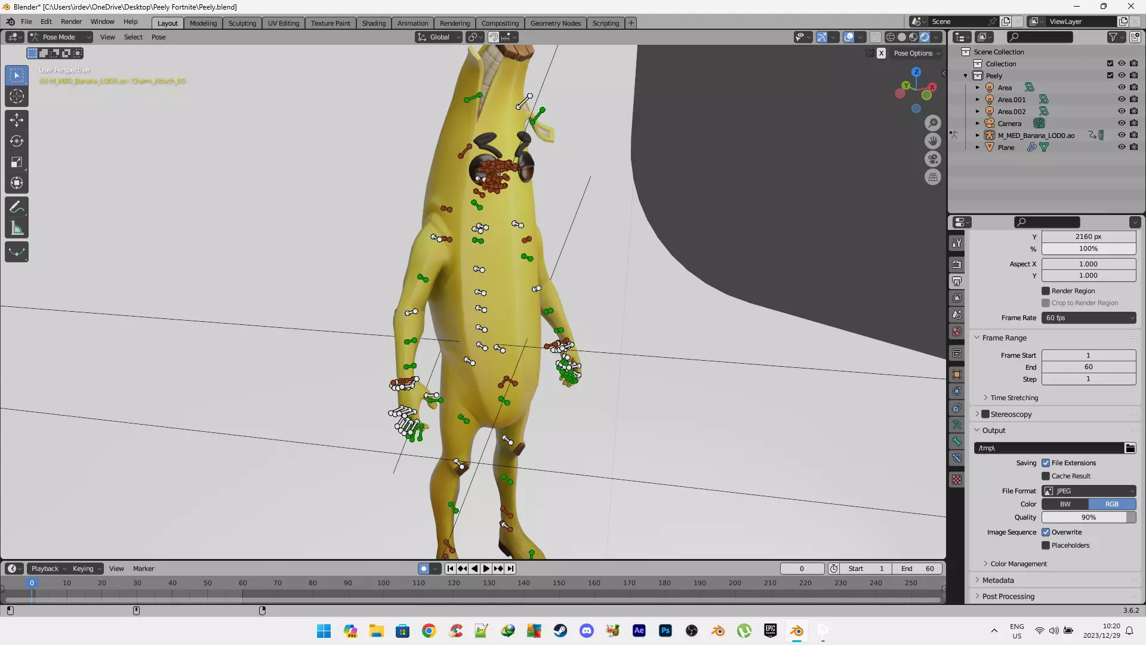
Task: Open the Tool properties tab
Action: click(957, 243)
